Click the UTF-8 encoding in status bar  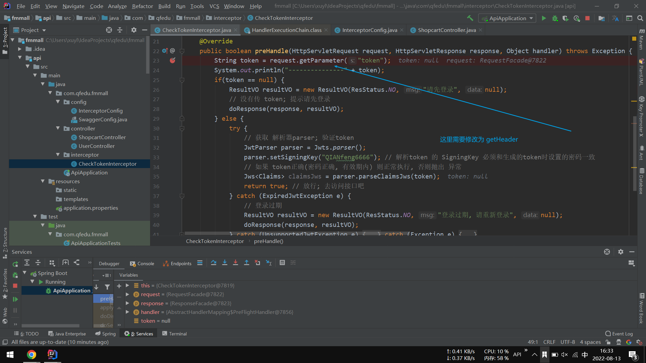pyautogui.click(x=568, y=342)
